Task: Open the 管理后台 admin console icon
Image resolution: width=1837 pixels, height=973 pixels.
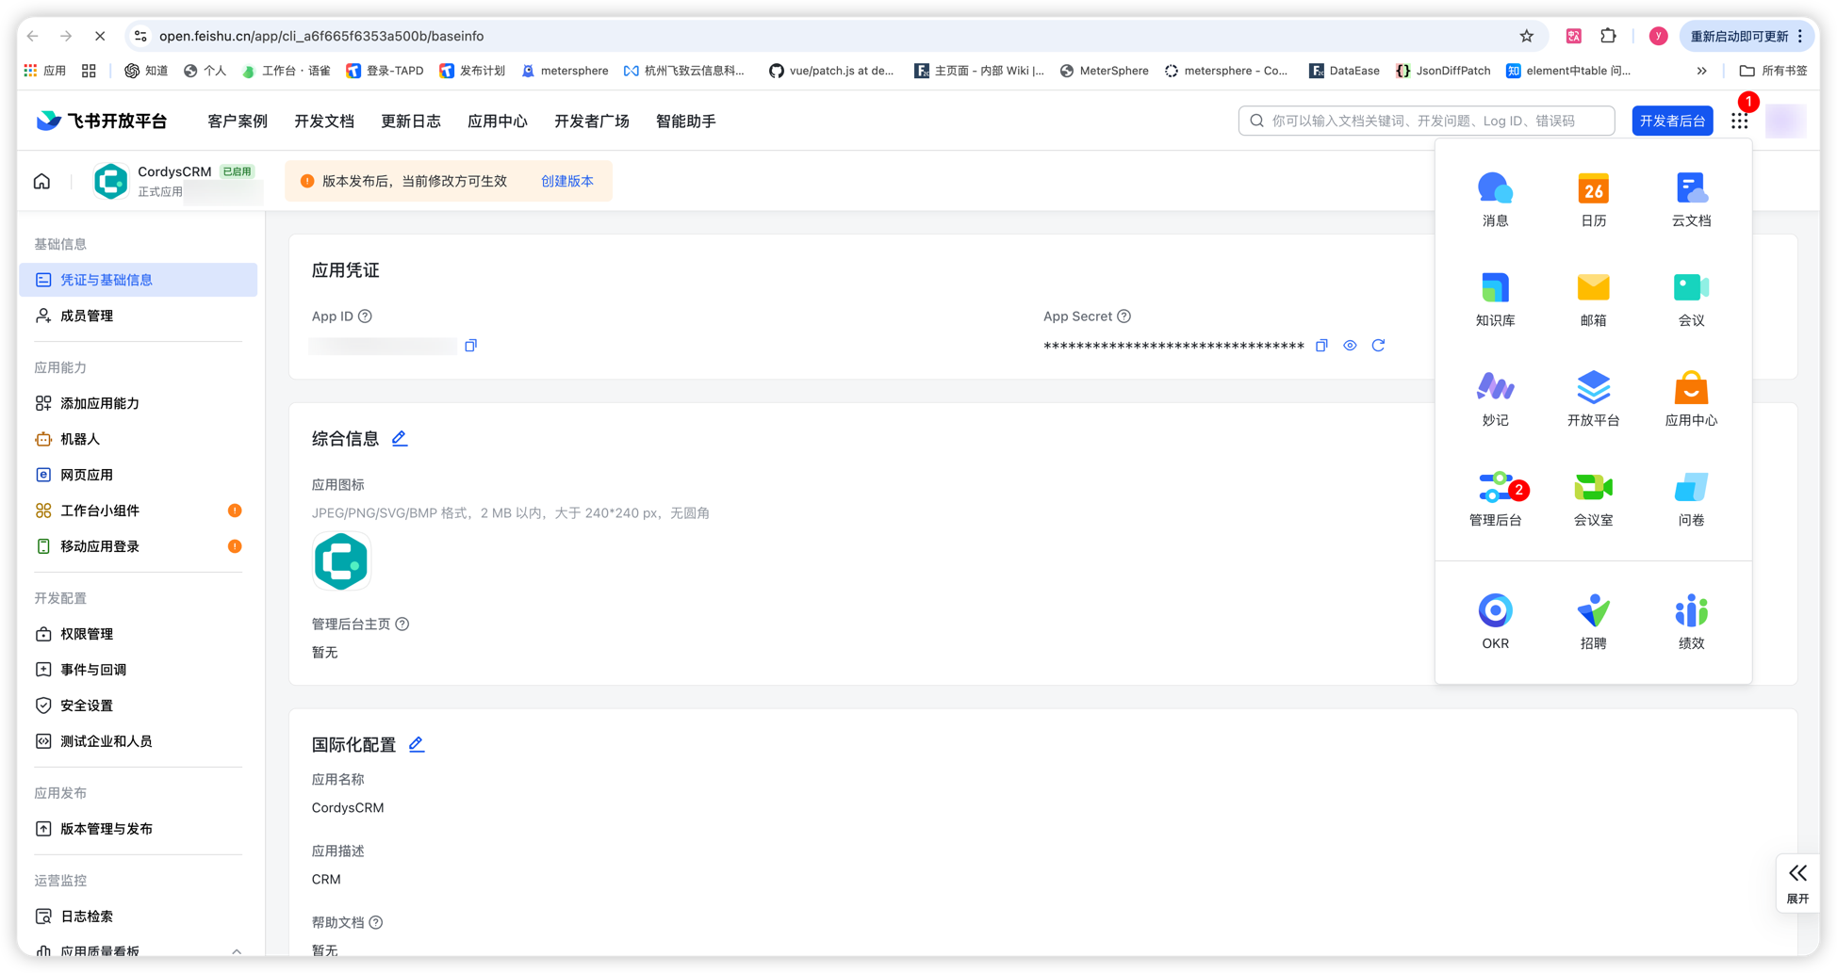Action: [x=1495, y=488]
